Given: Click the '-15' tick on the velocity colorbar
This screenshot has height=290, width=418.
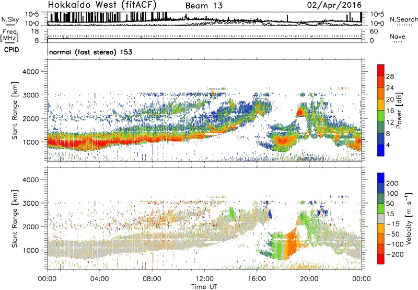Looking at the screenshot, I should point(393,224).
